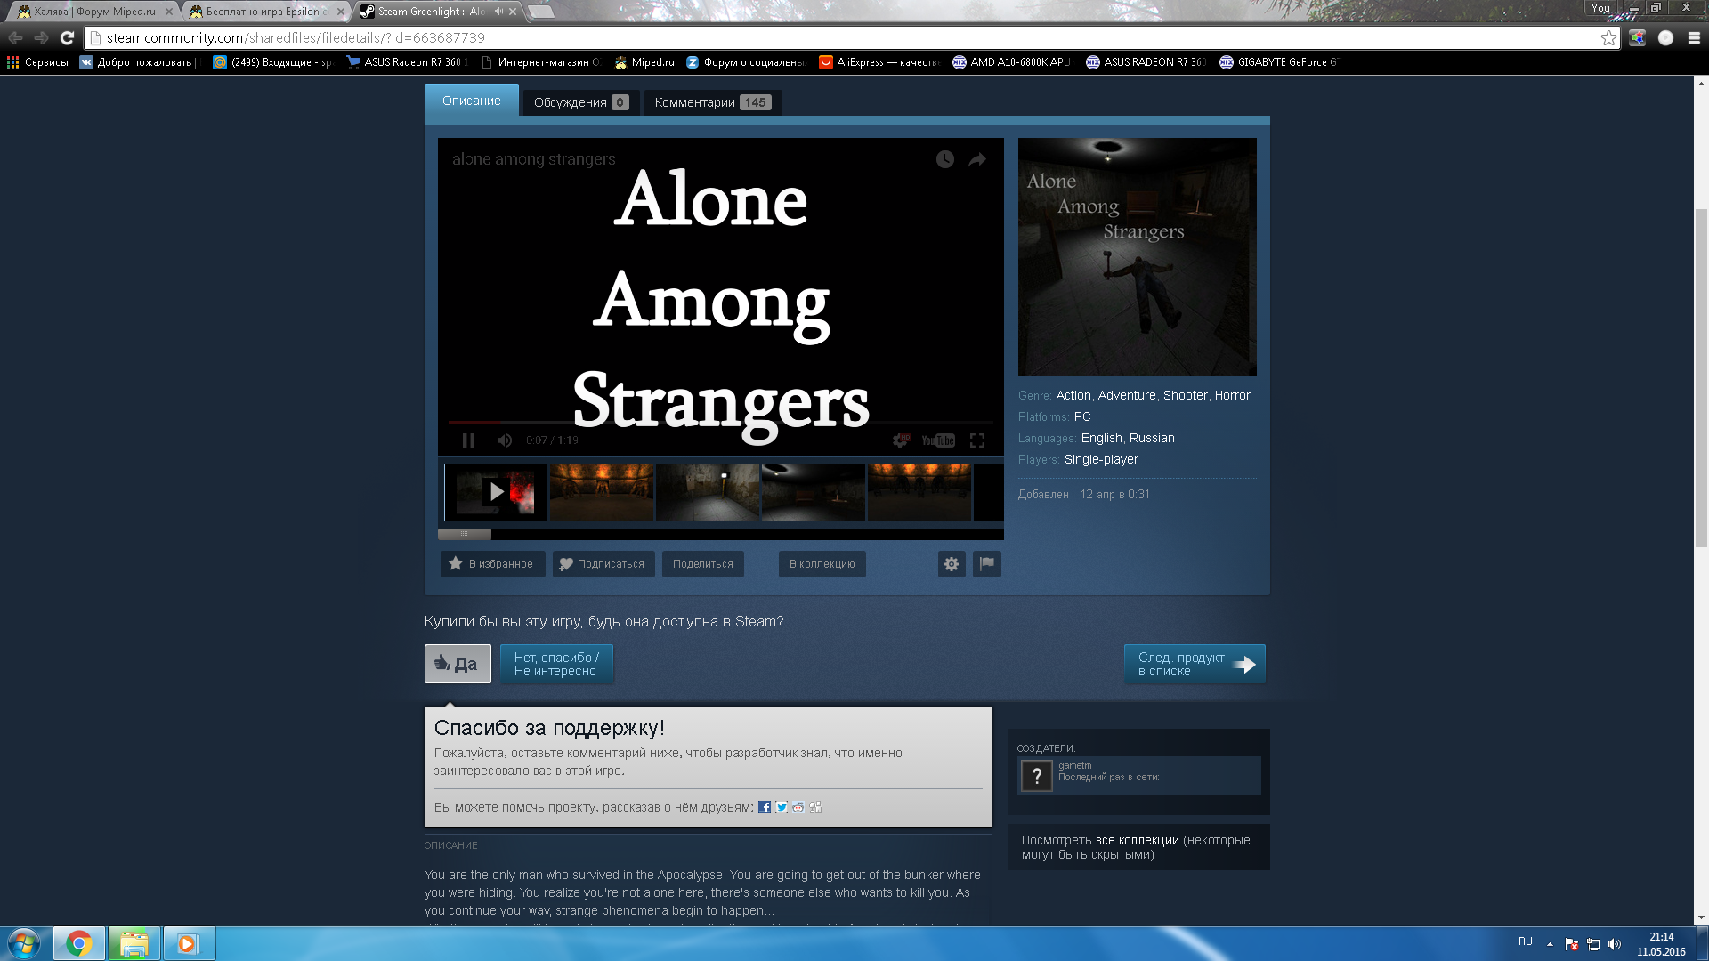
Task: Open the dark corridor screenshot thumbnail
Action: 708,492
